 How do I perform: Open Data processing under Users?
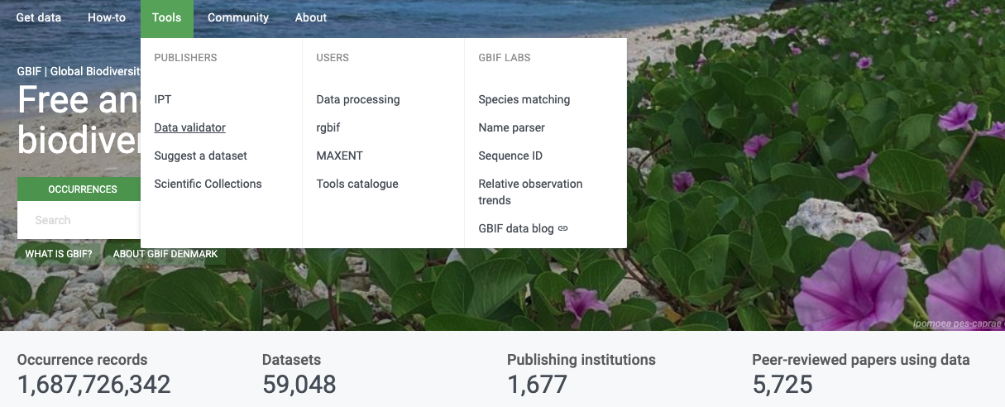tap(357, 99)
